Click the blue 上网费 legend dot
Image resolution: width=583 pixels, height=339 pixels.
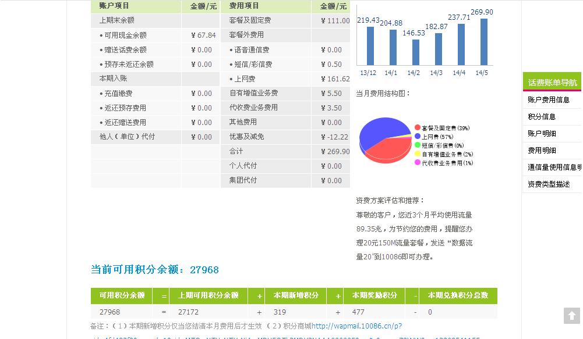[x=418, y=137]
